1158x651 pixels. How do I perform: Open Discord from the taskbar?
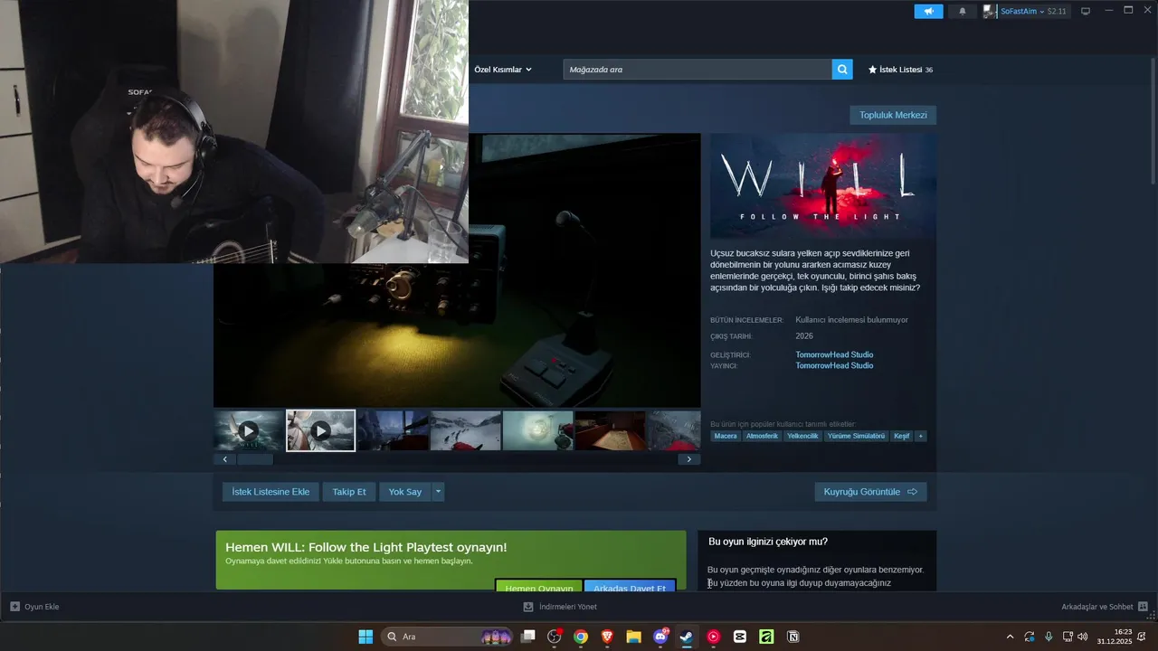(x=660, y=637)
